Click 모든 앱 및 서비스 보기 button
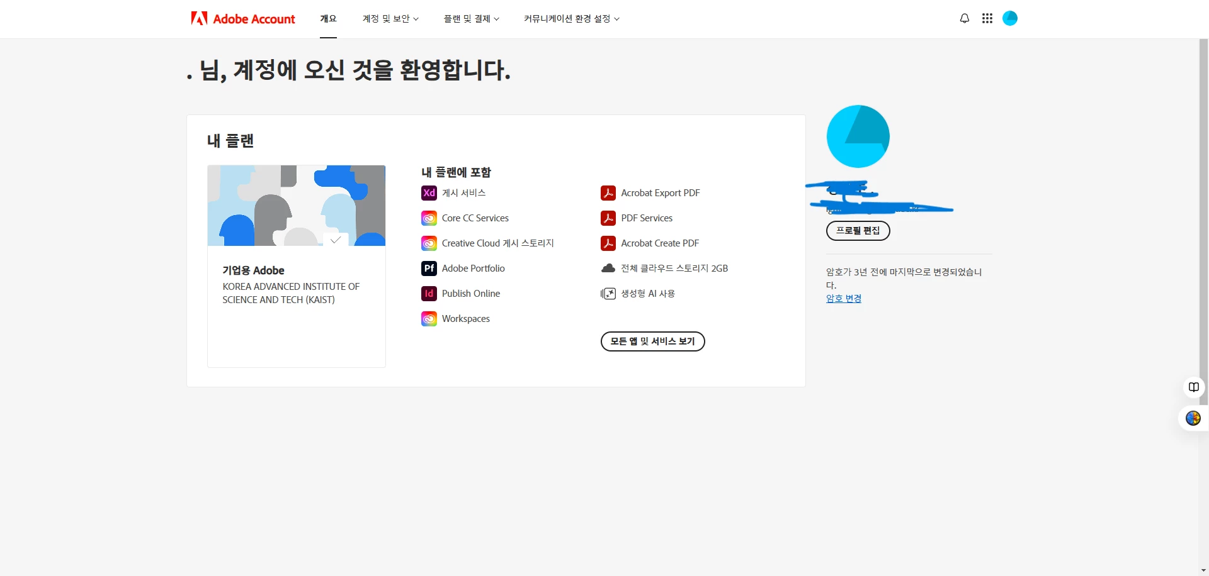The width and height of the screenshot is (1209, 576). tap(652, 341)
